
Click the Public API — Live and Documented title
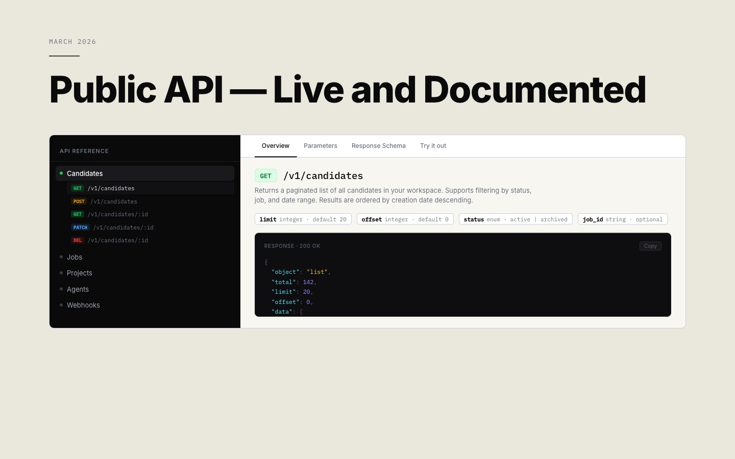[x=348, y=90]
